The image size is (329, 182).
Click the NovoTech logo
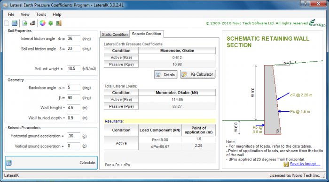(317, 23)
